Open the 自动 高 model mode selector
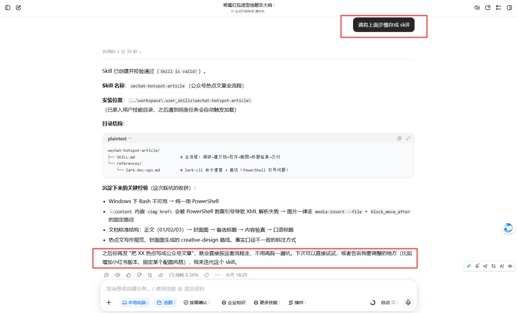518x313 pixels. [x=389, y=302]
